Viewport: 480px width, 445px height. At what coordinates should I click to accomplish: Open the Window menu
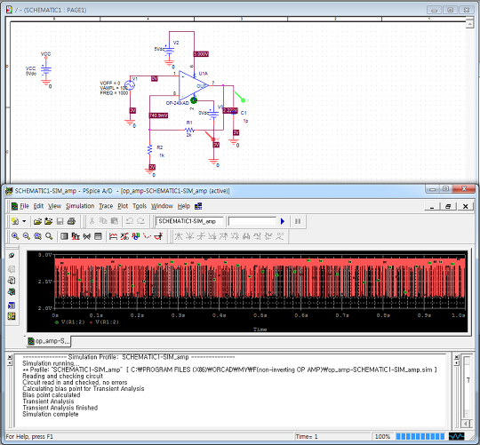click(162, 206)
